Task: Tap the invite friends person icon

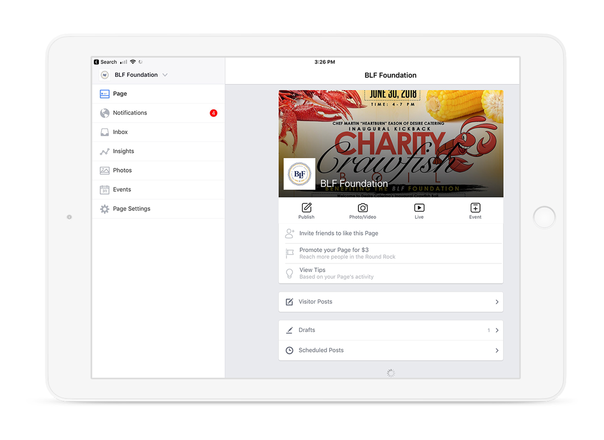Action: click(290, 233)
